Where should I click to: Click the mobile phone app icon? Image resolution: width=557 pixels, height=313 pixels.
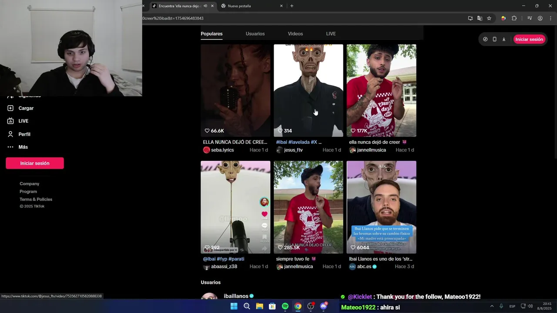coord(494,39)
